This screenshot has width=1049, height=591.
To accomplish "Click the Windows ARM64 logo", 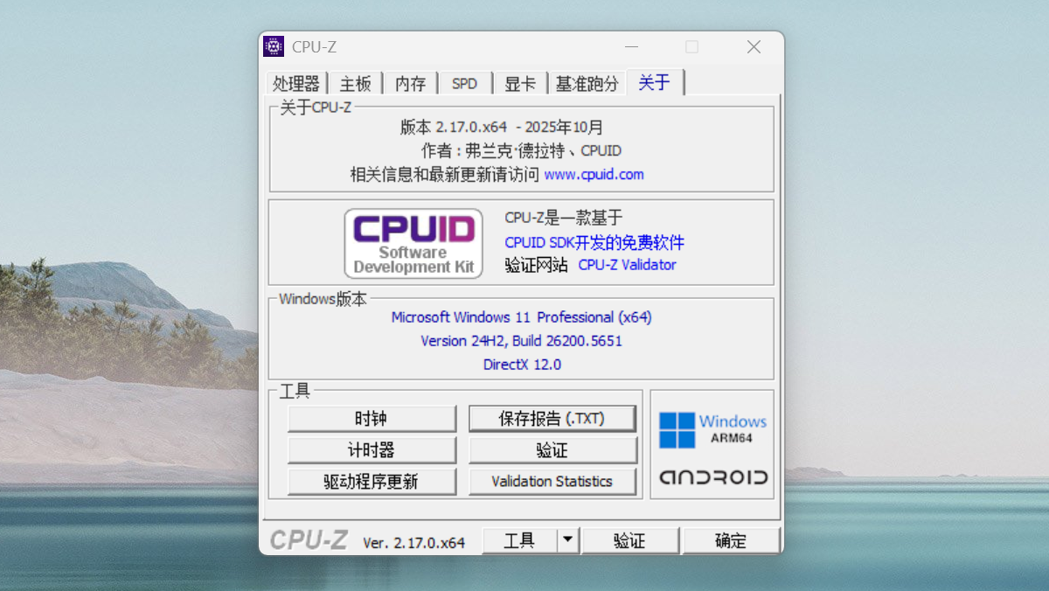I will coord(712,429).
